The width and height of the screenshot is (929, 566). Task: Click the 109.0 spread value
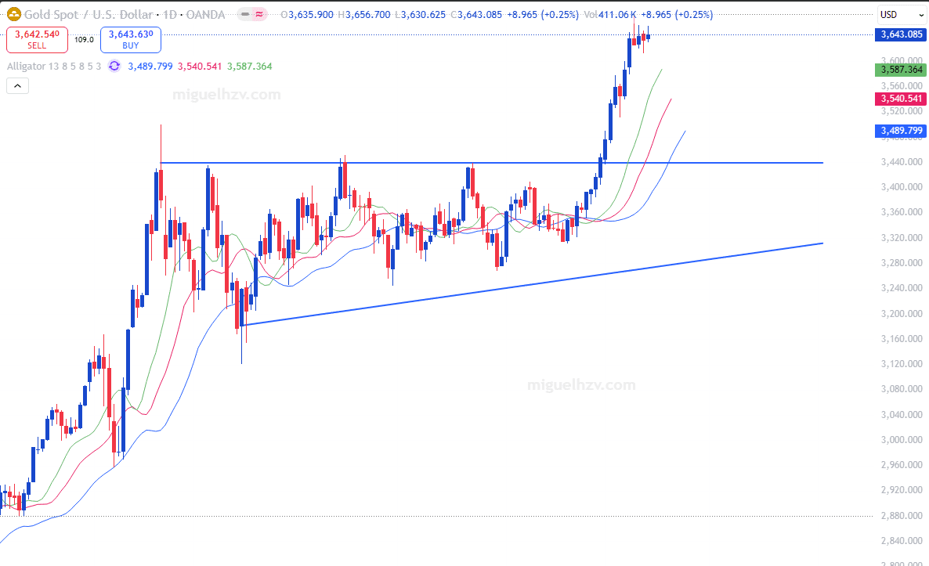coord(84,40)
